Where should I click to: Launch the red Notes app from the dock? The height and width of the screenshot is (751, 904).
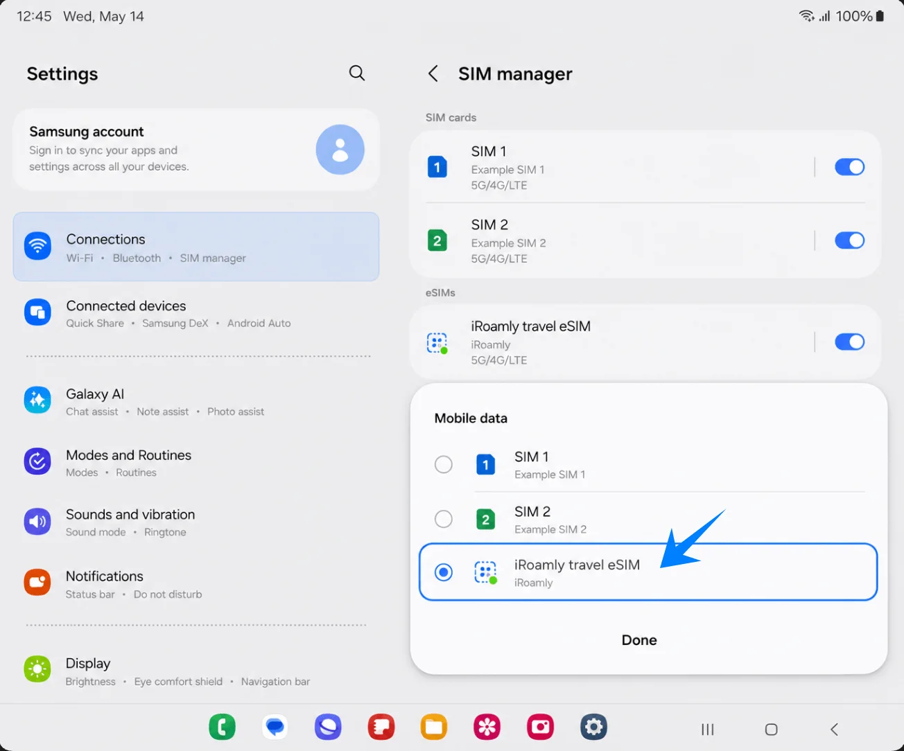(381, 727)
